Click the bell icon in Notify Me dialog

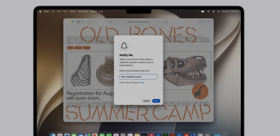coord(124,46)
